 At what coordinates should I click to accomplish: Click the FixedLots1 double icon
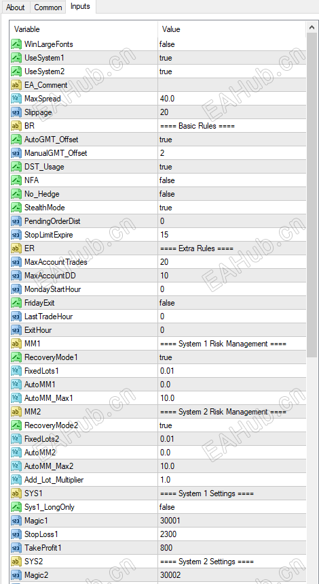pos(16,371)
